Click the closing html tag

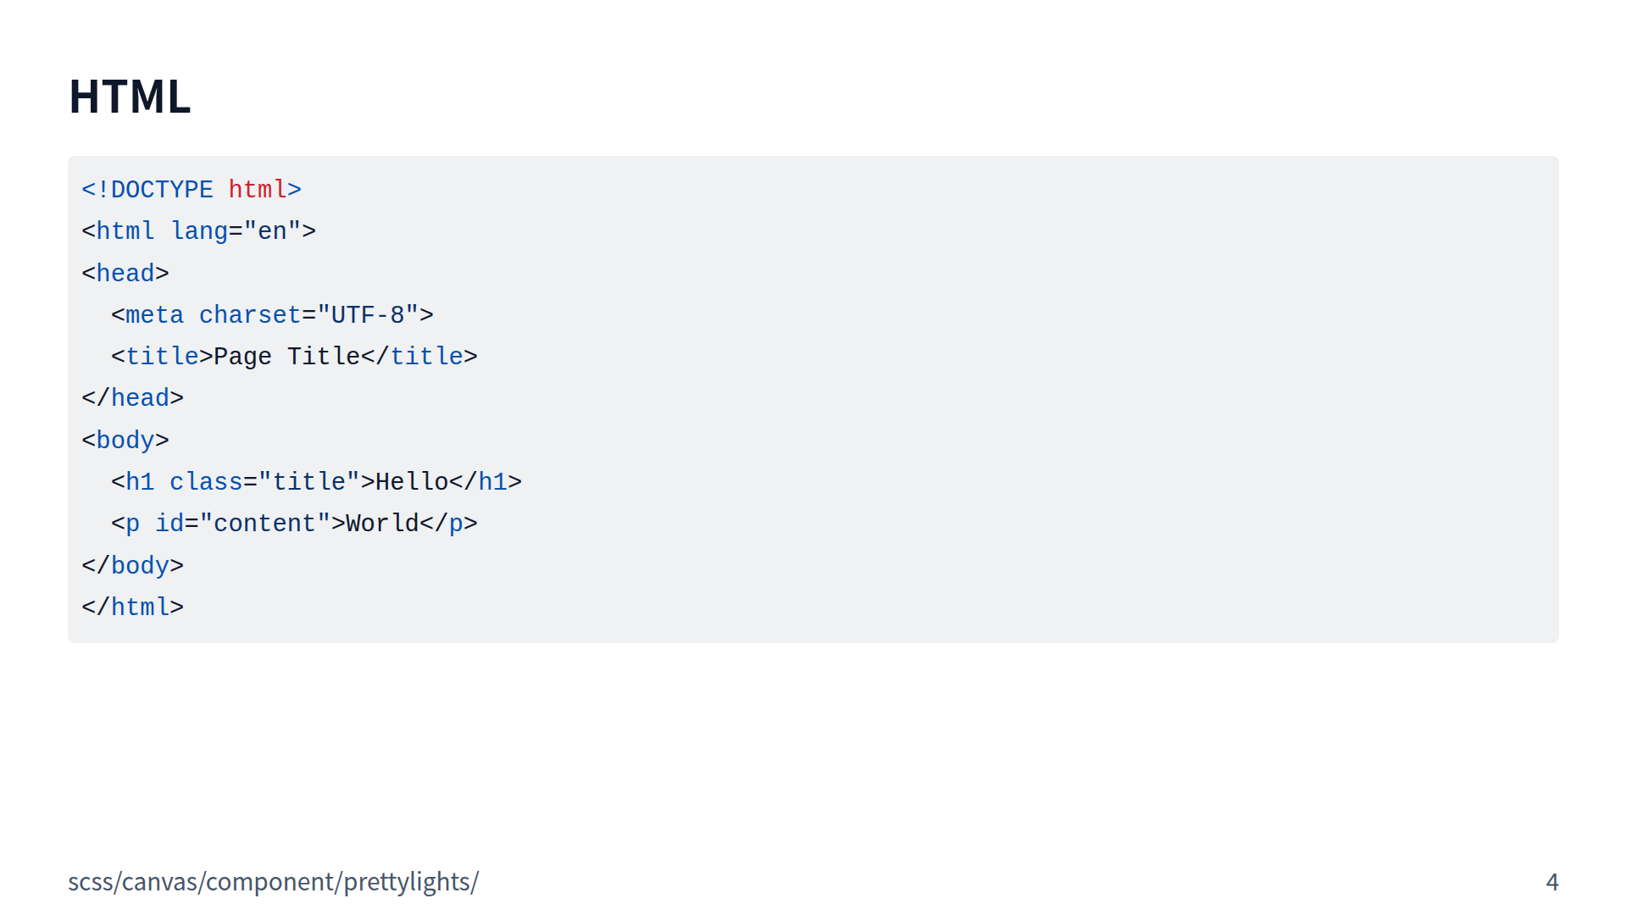pos(132,607)
